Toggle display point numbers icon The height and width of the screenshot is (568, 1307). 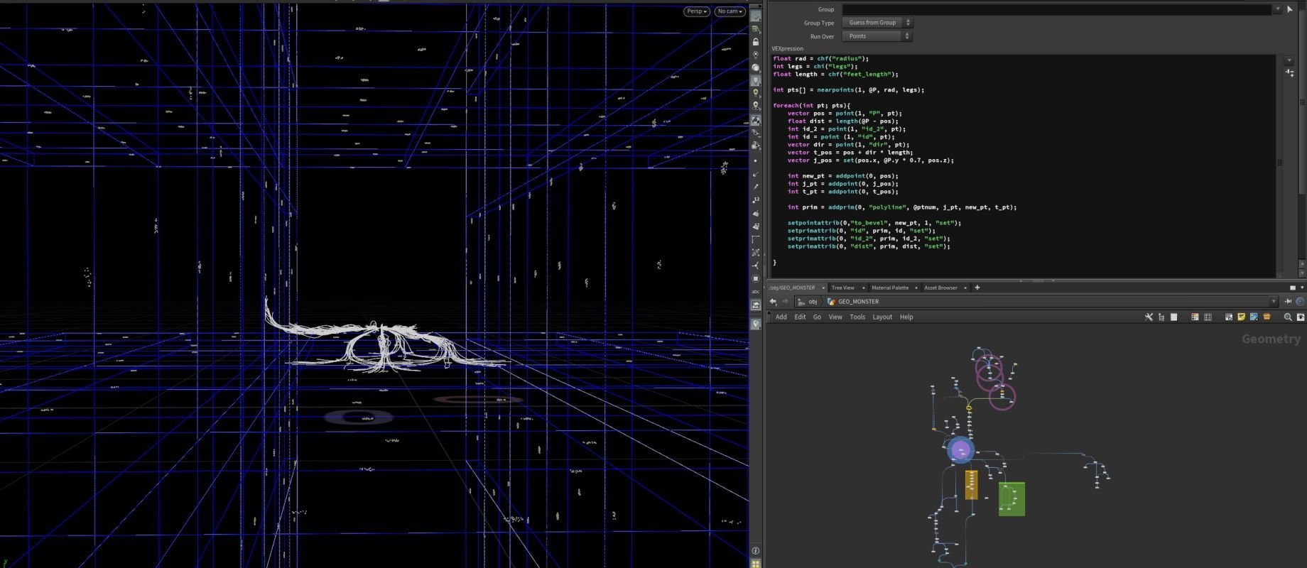[x=756, y=200]
